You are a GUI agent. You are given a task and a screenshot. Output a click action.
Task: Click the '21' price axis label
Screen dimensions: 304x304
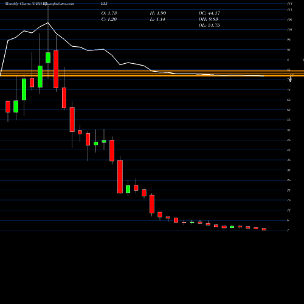(289, 190)
